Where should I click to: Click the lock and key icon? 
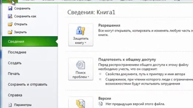[81, 31]
